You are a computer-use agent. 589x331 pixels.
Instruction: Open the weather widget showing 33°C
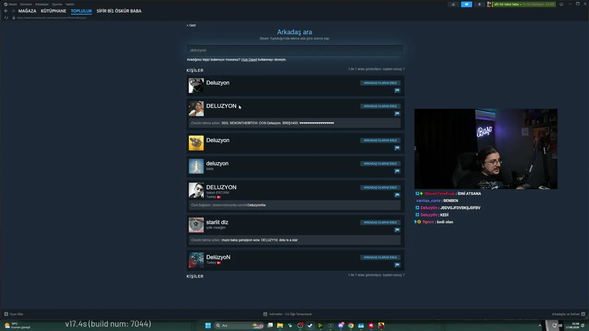point(17,325)
